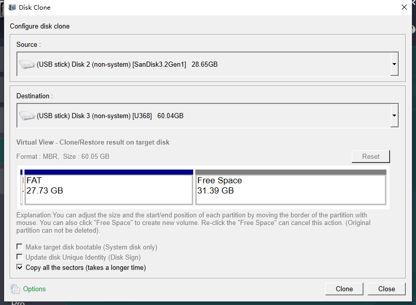416x305 pixels.
Task: Expand the Source disk dropdown arrow
Action: pos(394,65)
